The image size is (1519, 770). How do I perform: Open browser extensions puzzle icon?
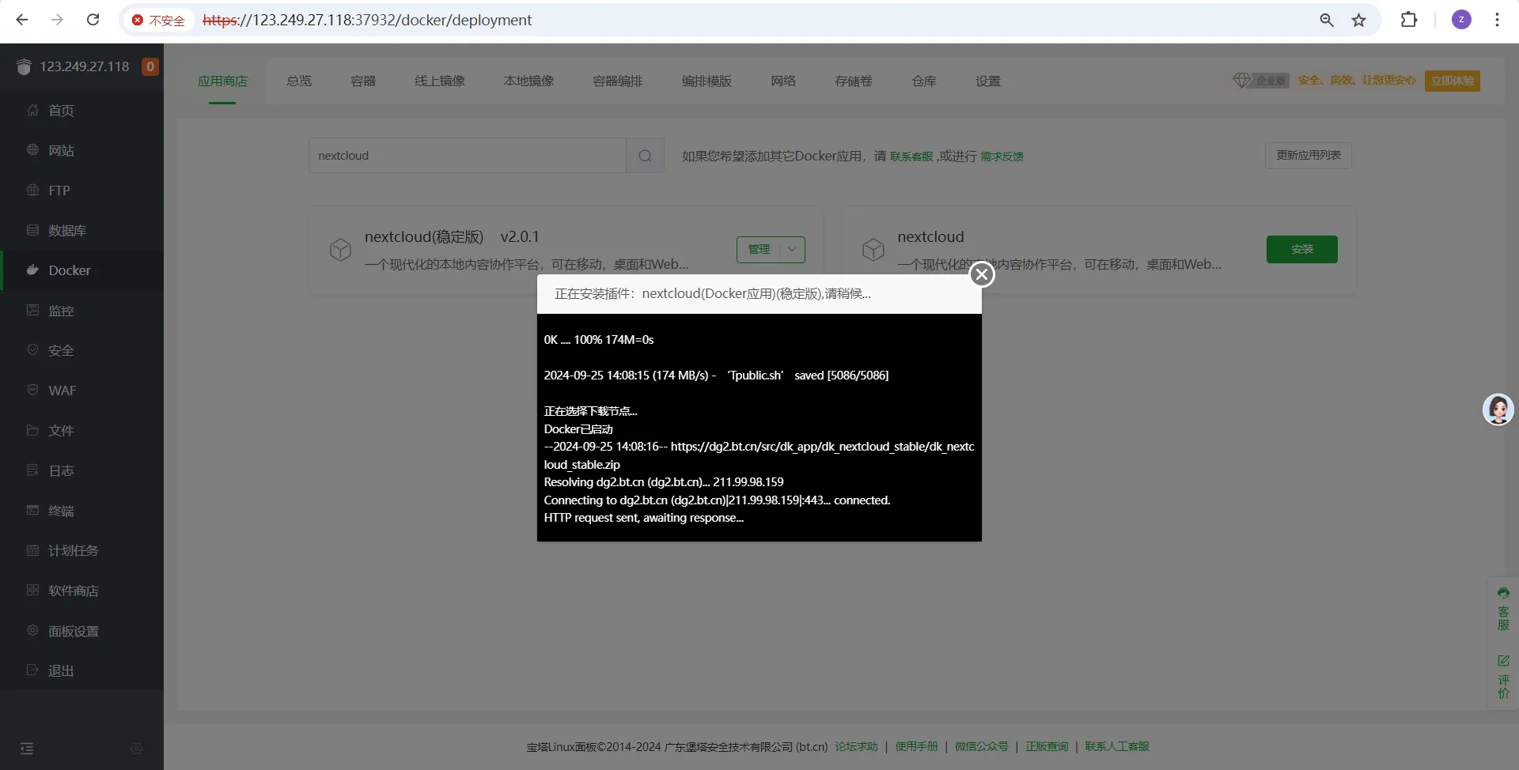pyautogui.click(x=1409, y=20)
